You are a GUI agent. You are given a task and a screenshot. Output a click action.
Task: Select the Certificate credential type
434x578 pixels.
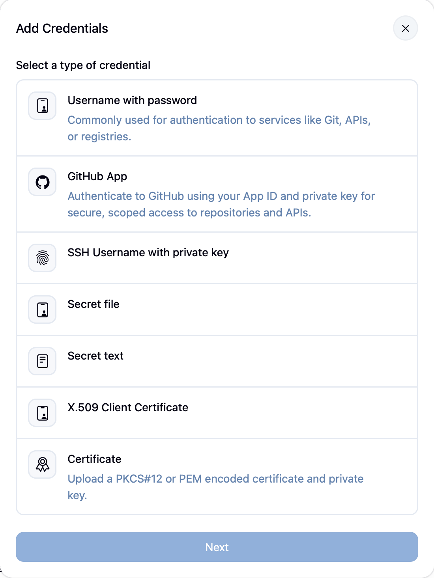click(217, 477)
